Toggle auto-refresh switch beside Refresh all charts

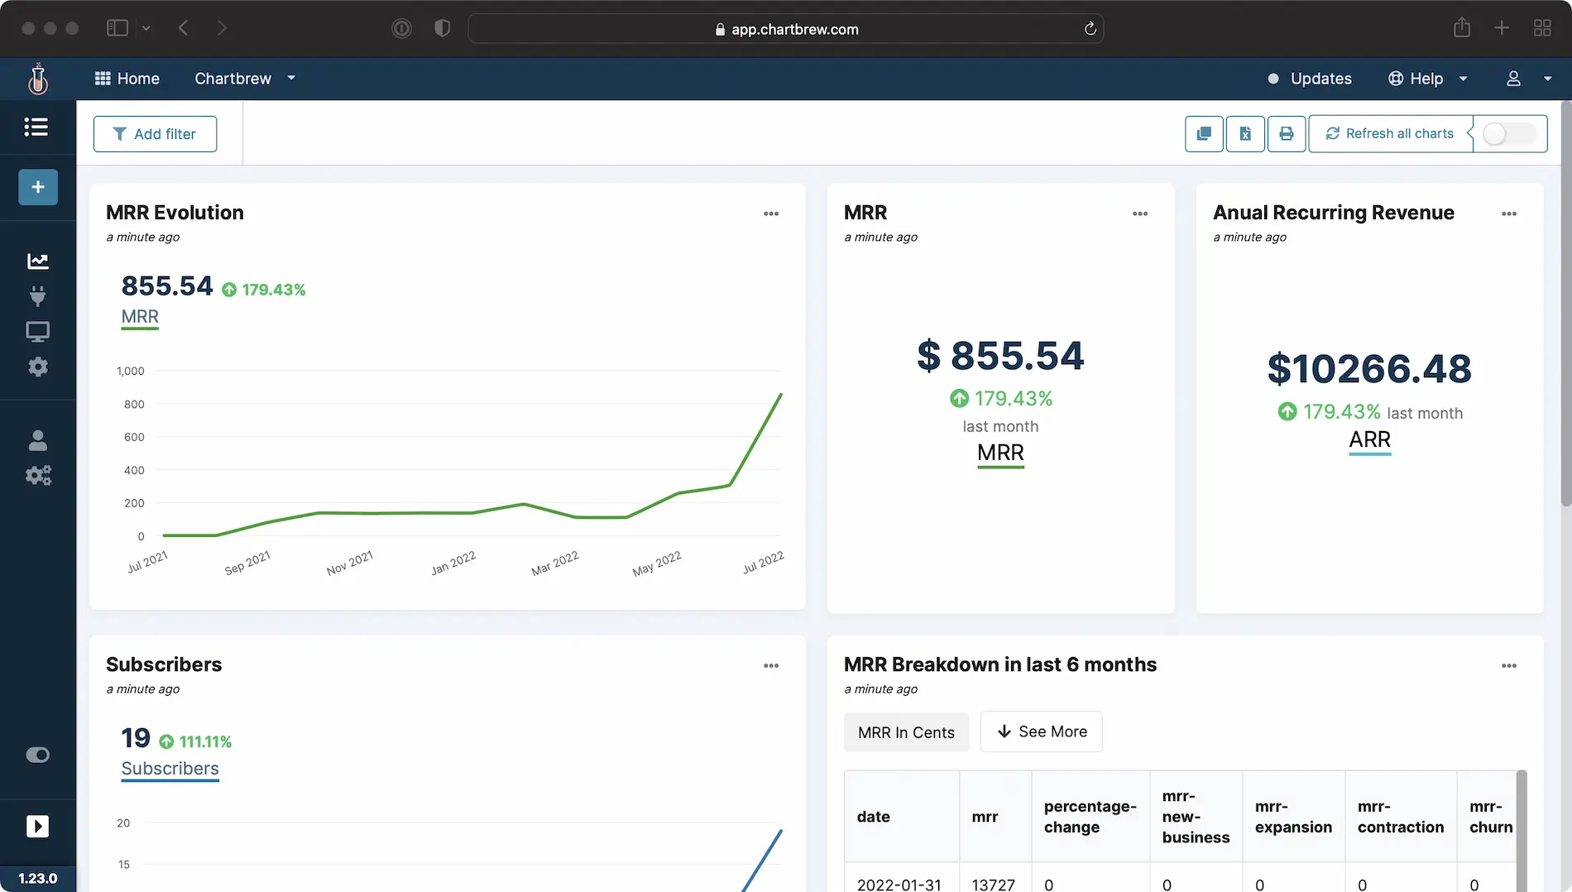[x=1509, y=134]
